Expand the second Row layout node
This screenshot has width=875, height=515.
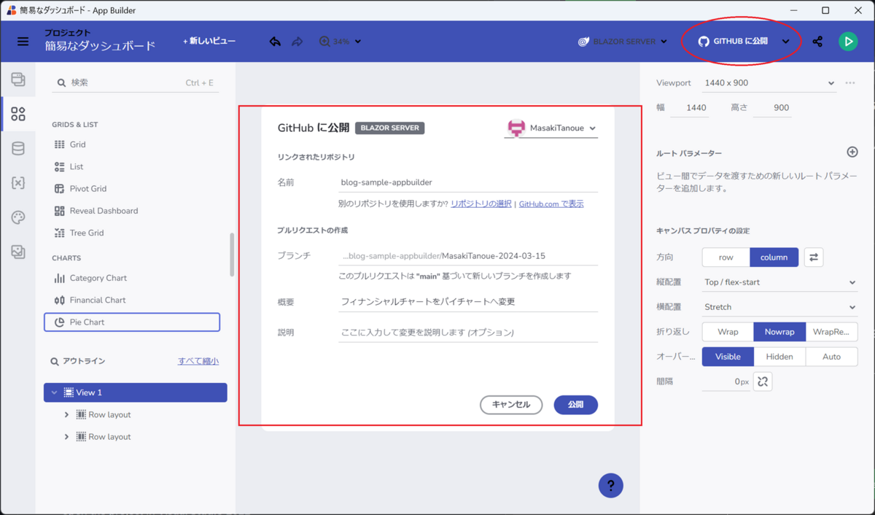pyautogui.click(x=66, y=436)
